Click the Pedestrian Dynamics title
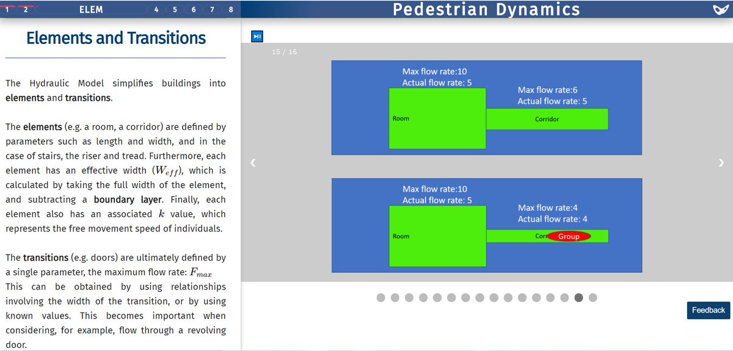The image size is (733, 351). [x=486, y=9]
